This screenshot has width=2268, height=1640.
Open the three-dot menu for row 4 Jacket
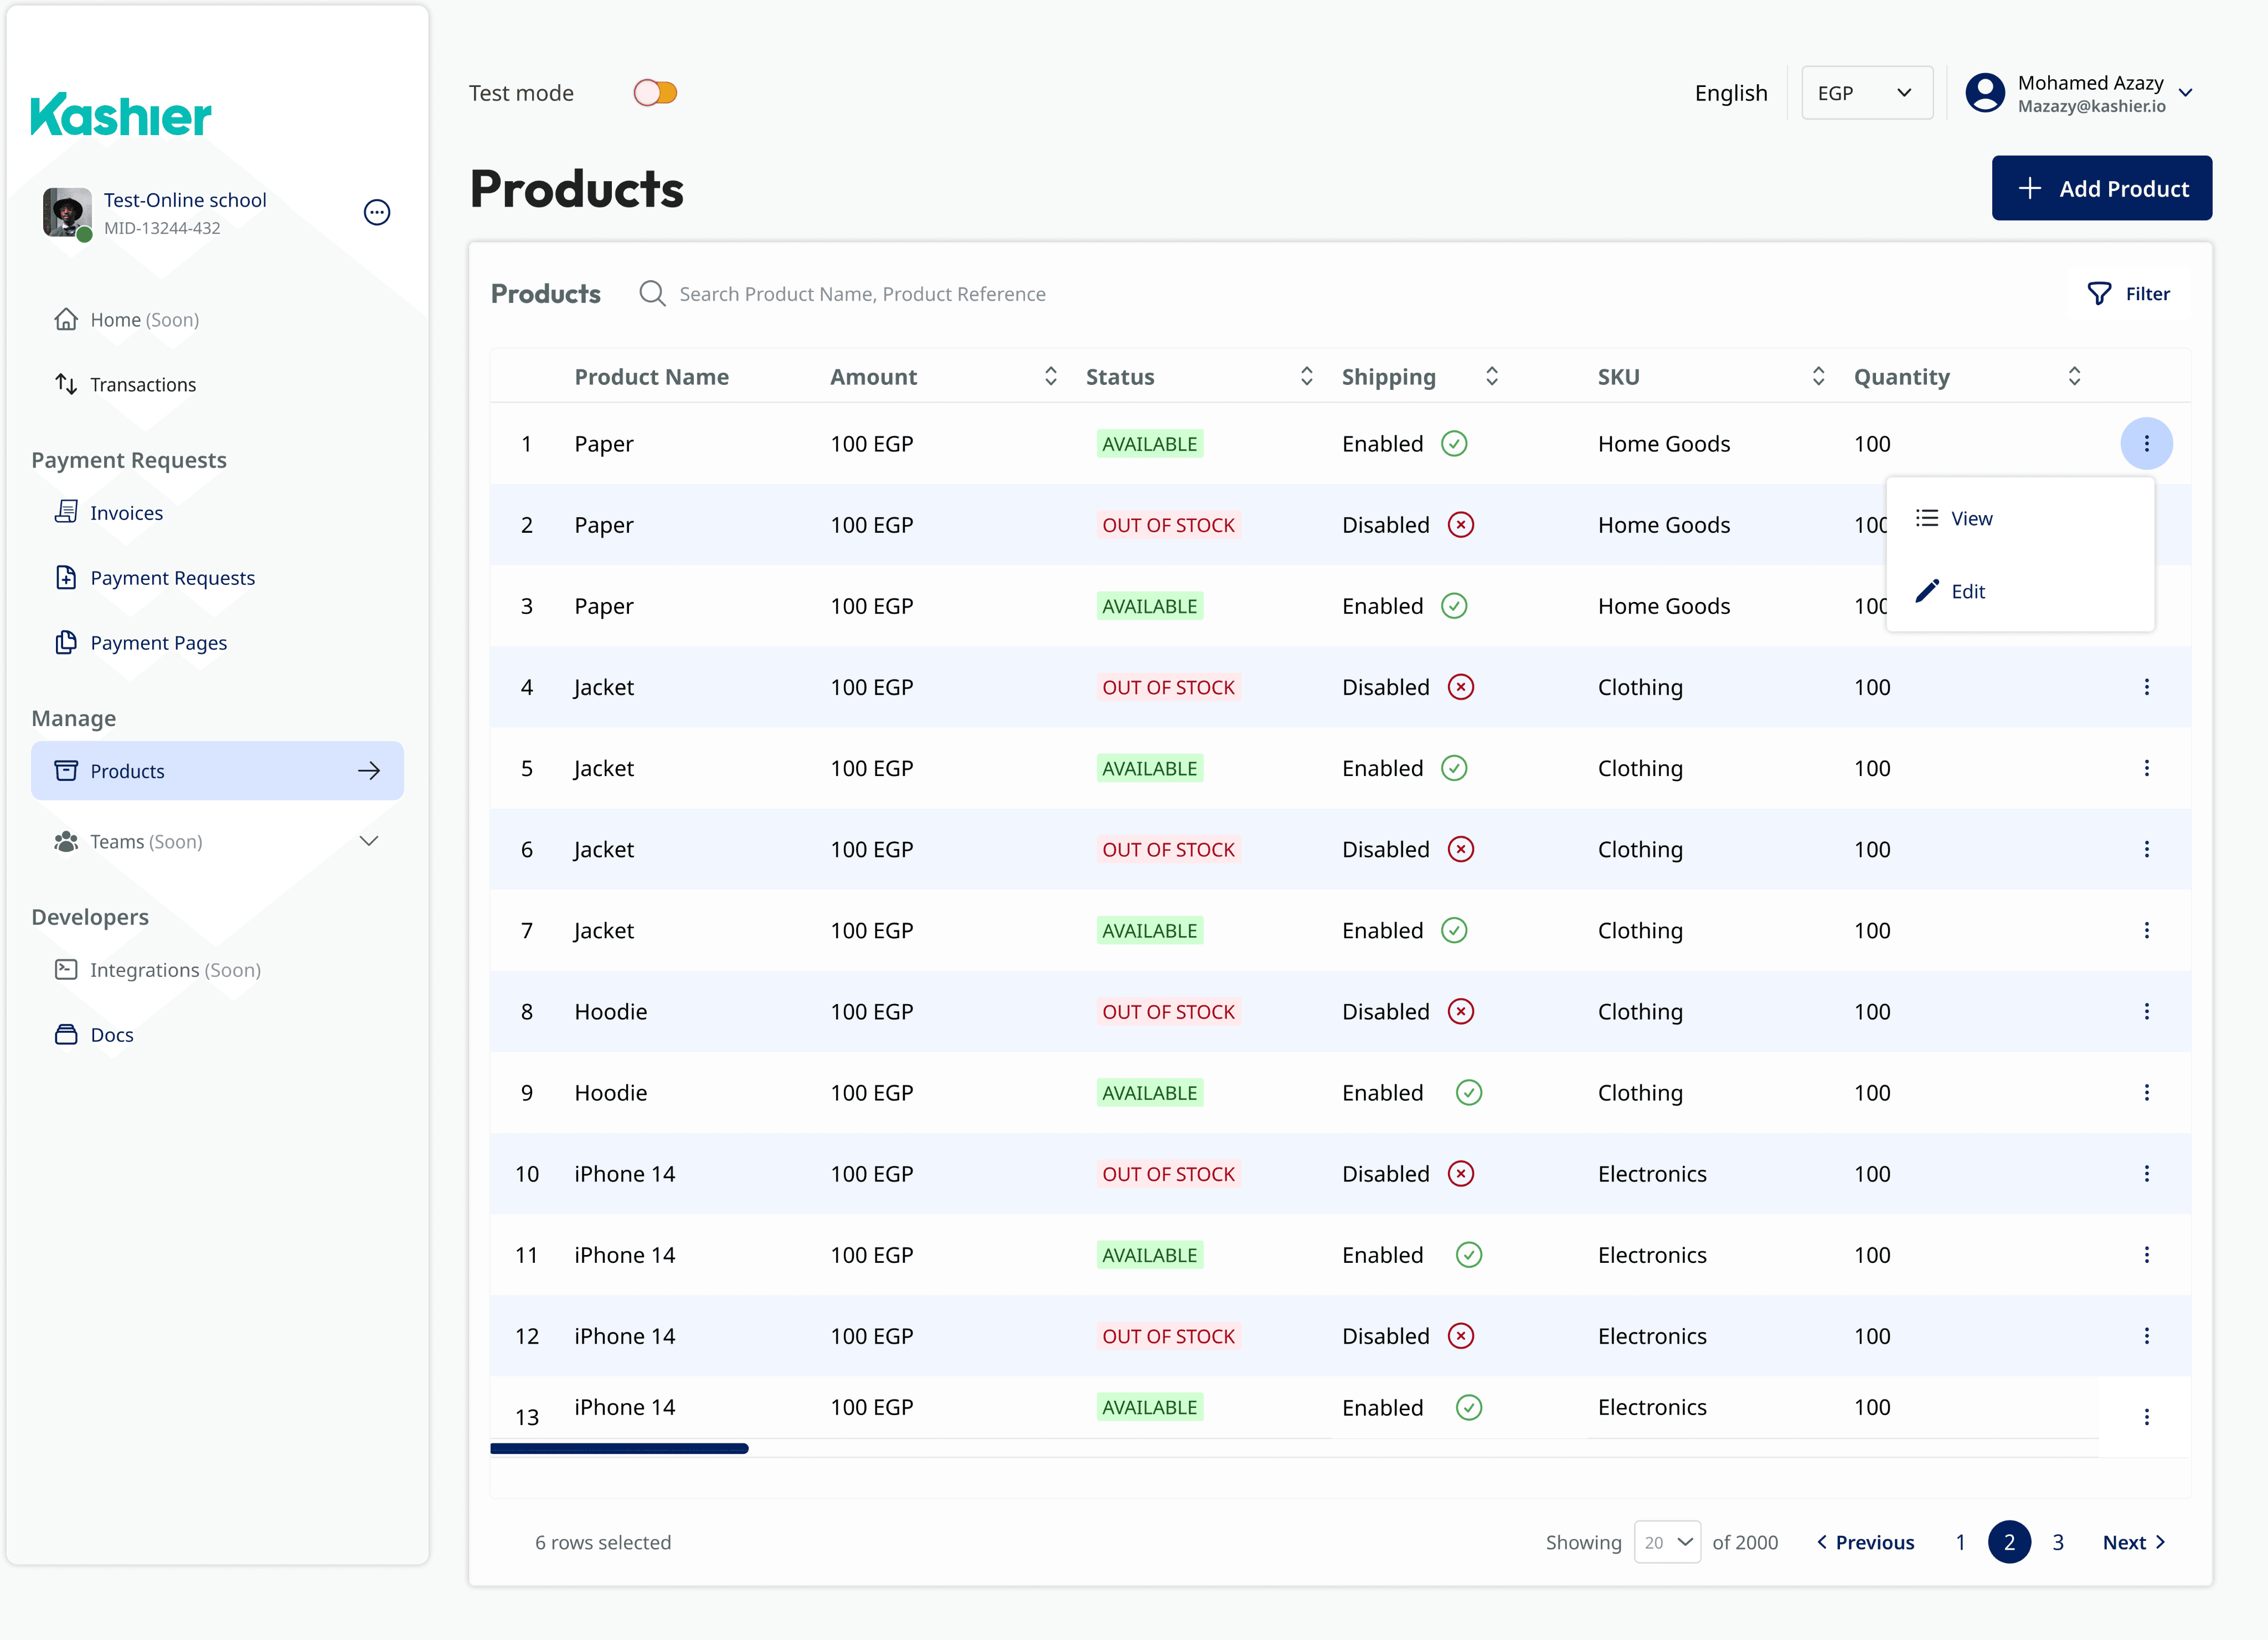coord(2146,687)
